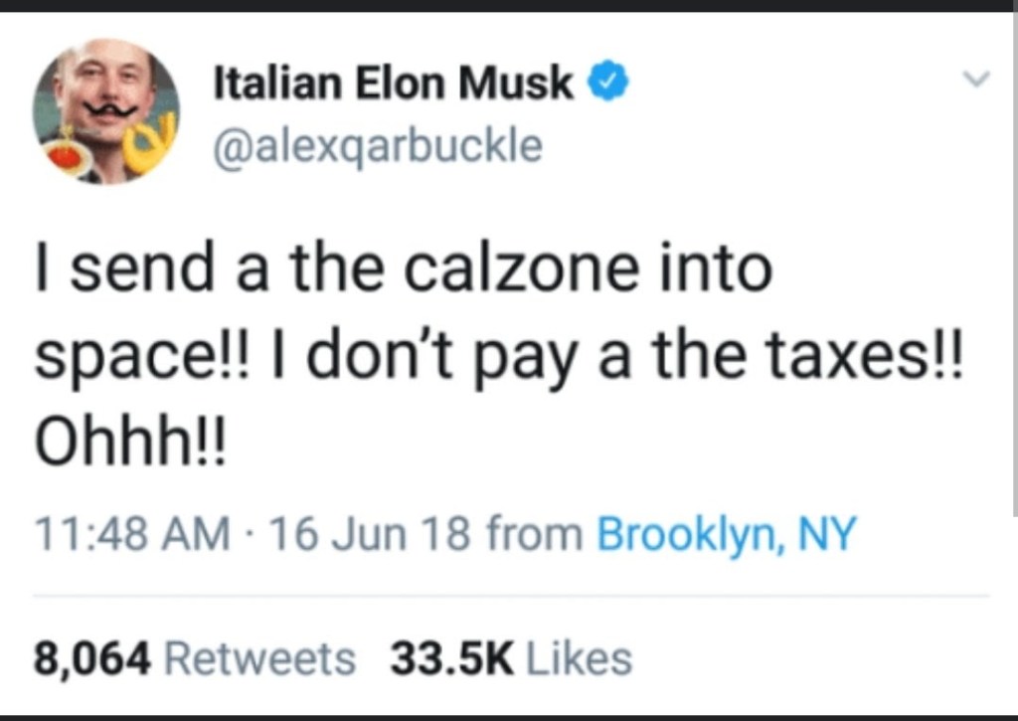Click the "16 Jun 18" tweet date

(x=361, y=535)
